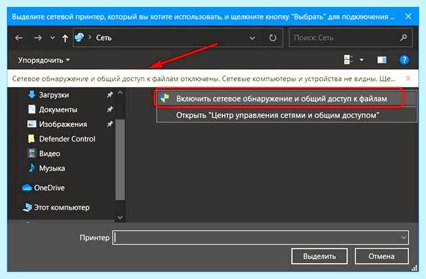Open "Музыка" in navigation pane
Image resolution: width=426 pixels, height=279 pixels.
tap(52, 168)
